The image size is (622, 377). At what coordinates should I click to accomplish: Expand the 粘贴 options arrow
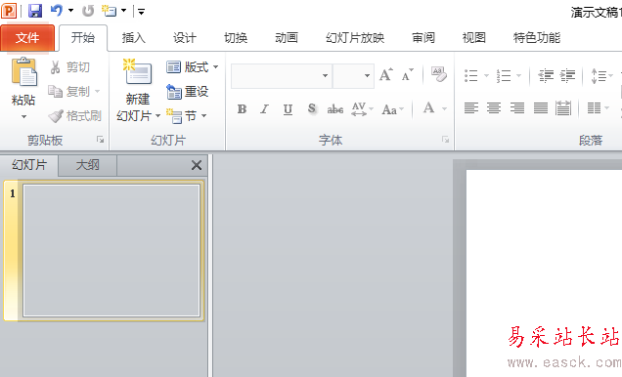pyautogui.click(x=23, y=116)
